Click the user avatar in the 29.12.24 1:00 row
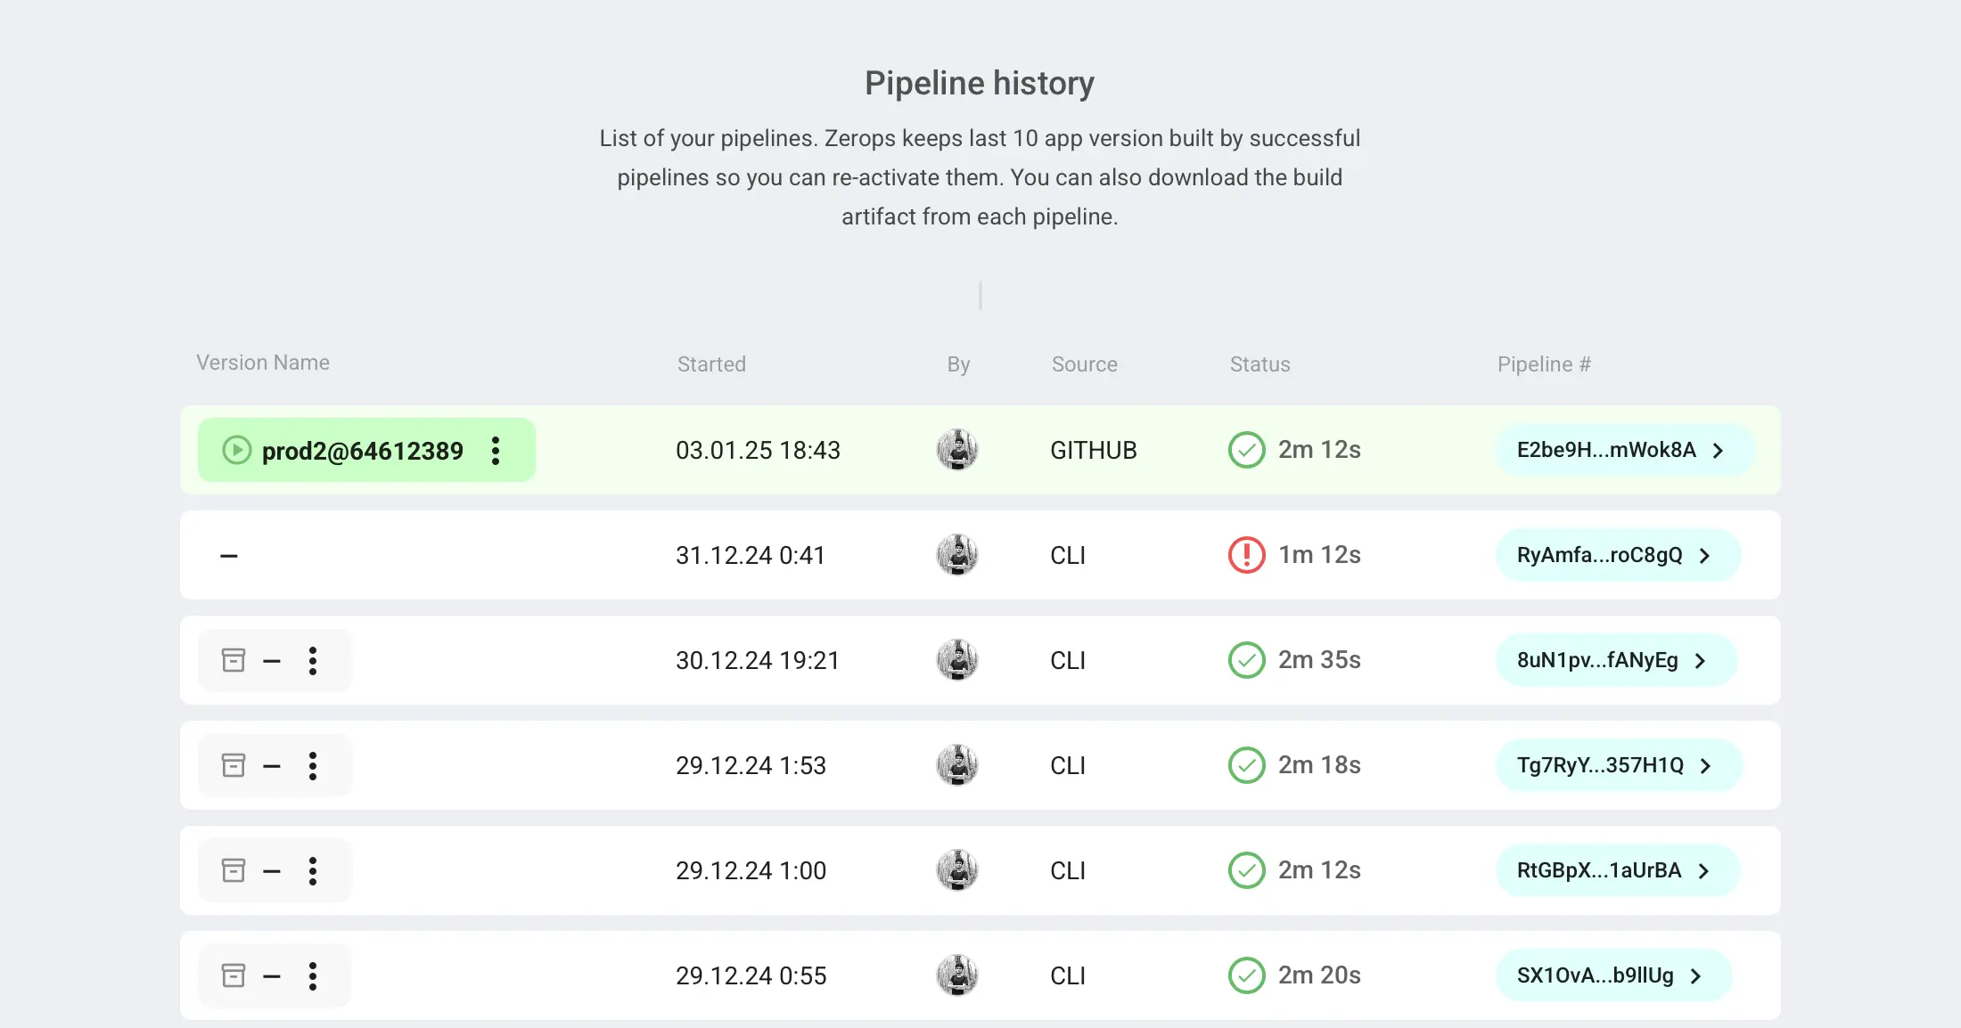 tap(957, 870)
